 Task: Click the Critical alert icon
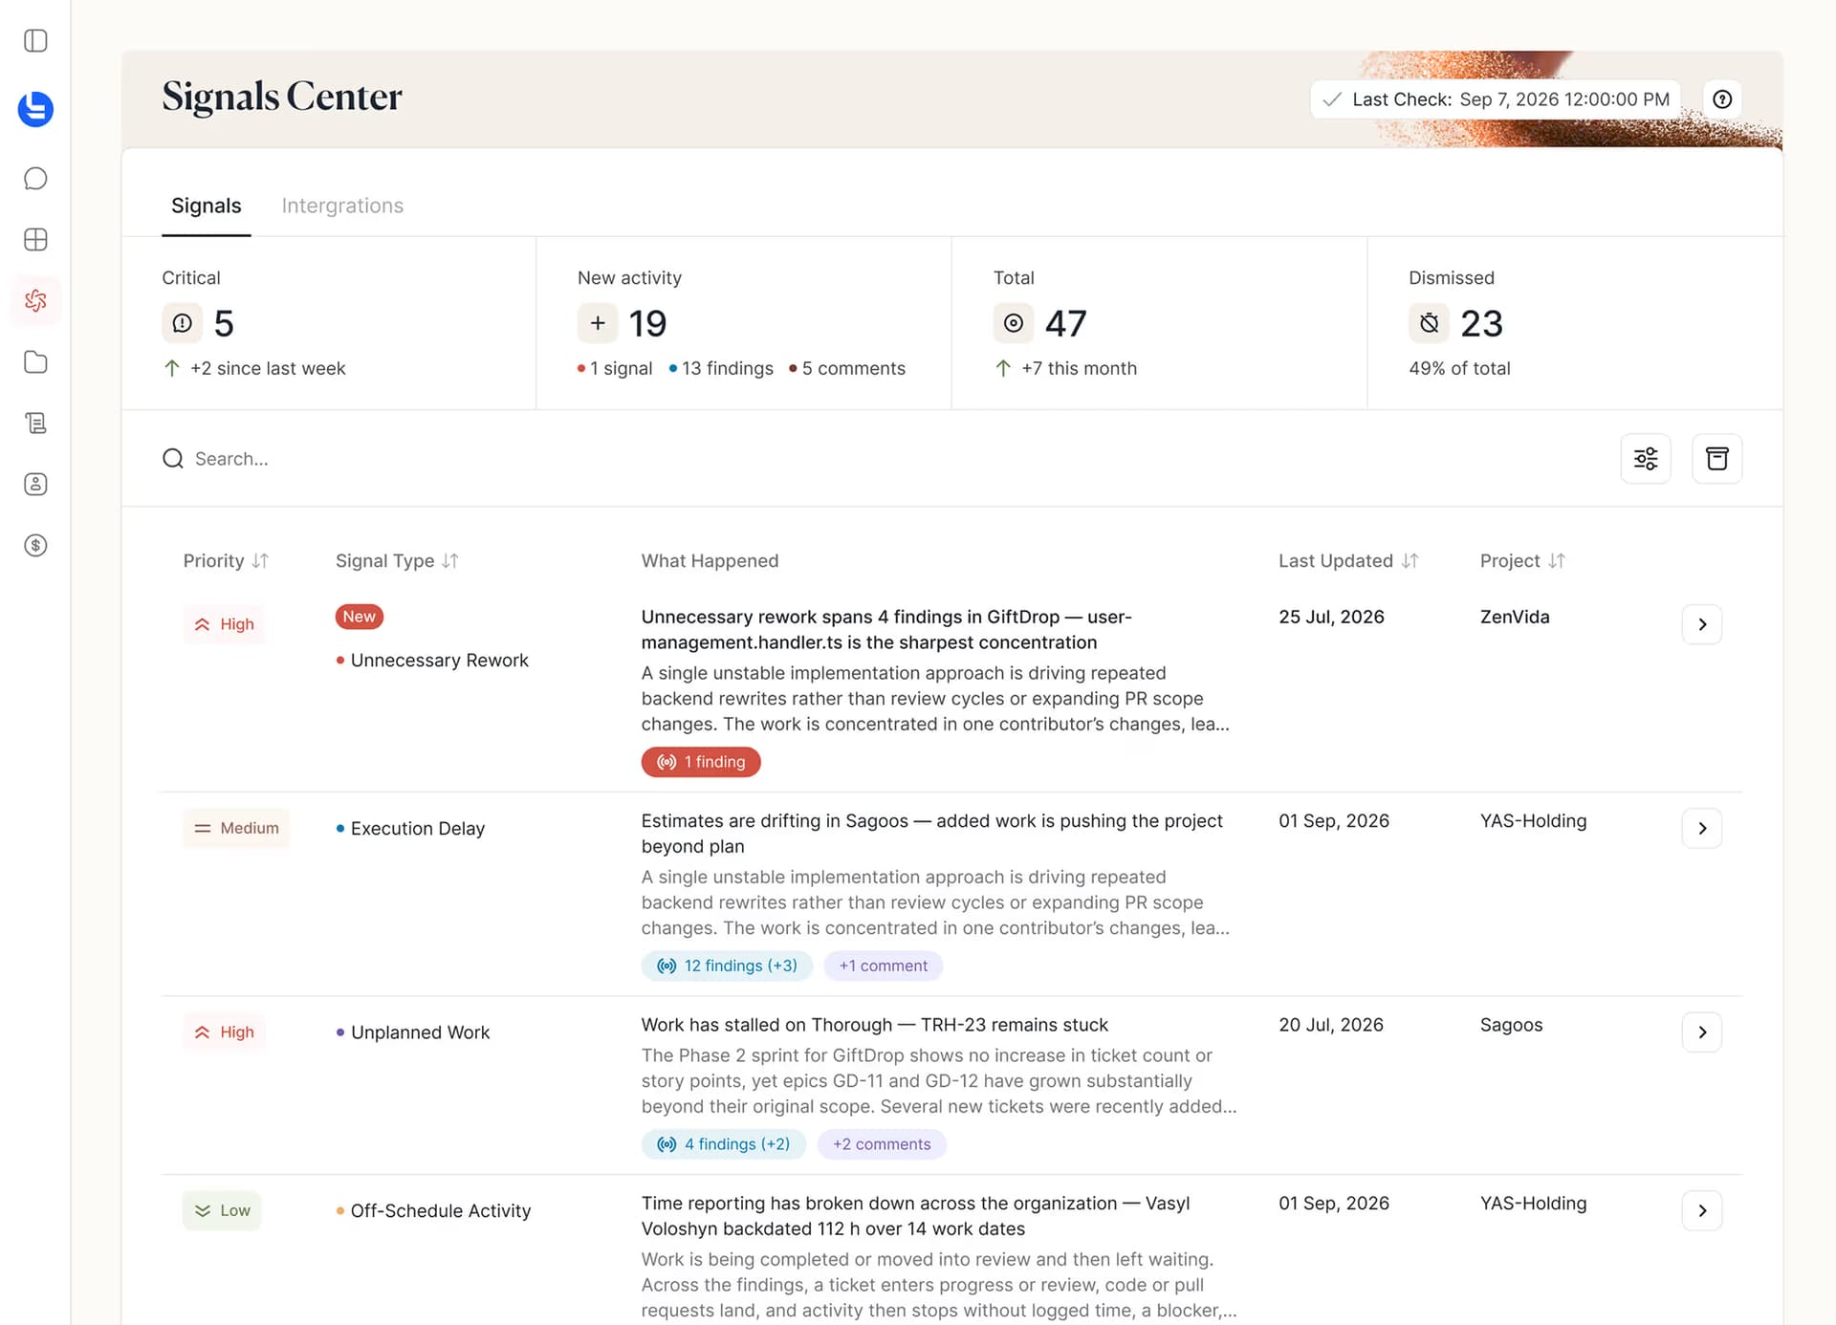(182, 324)
